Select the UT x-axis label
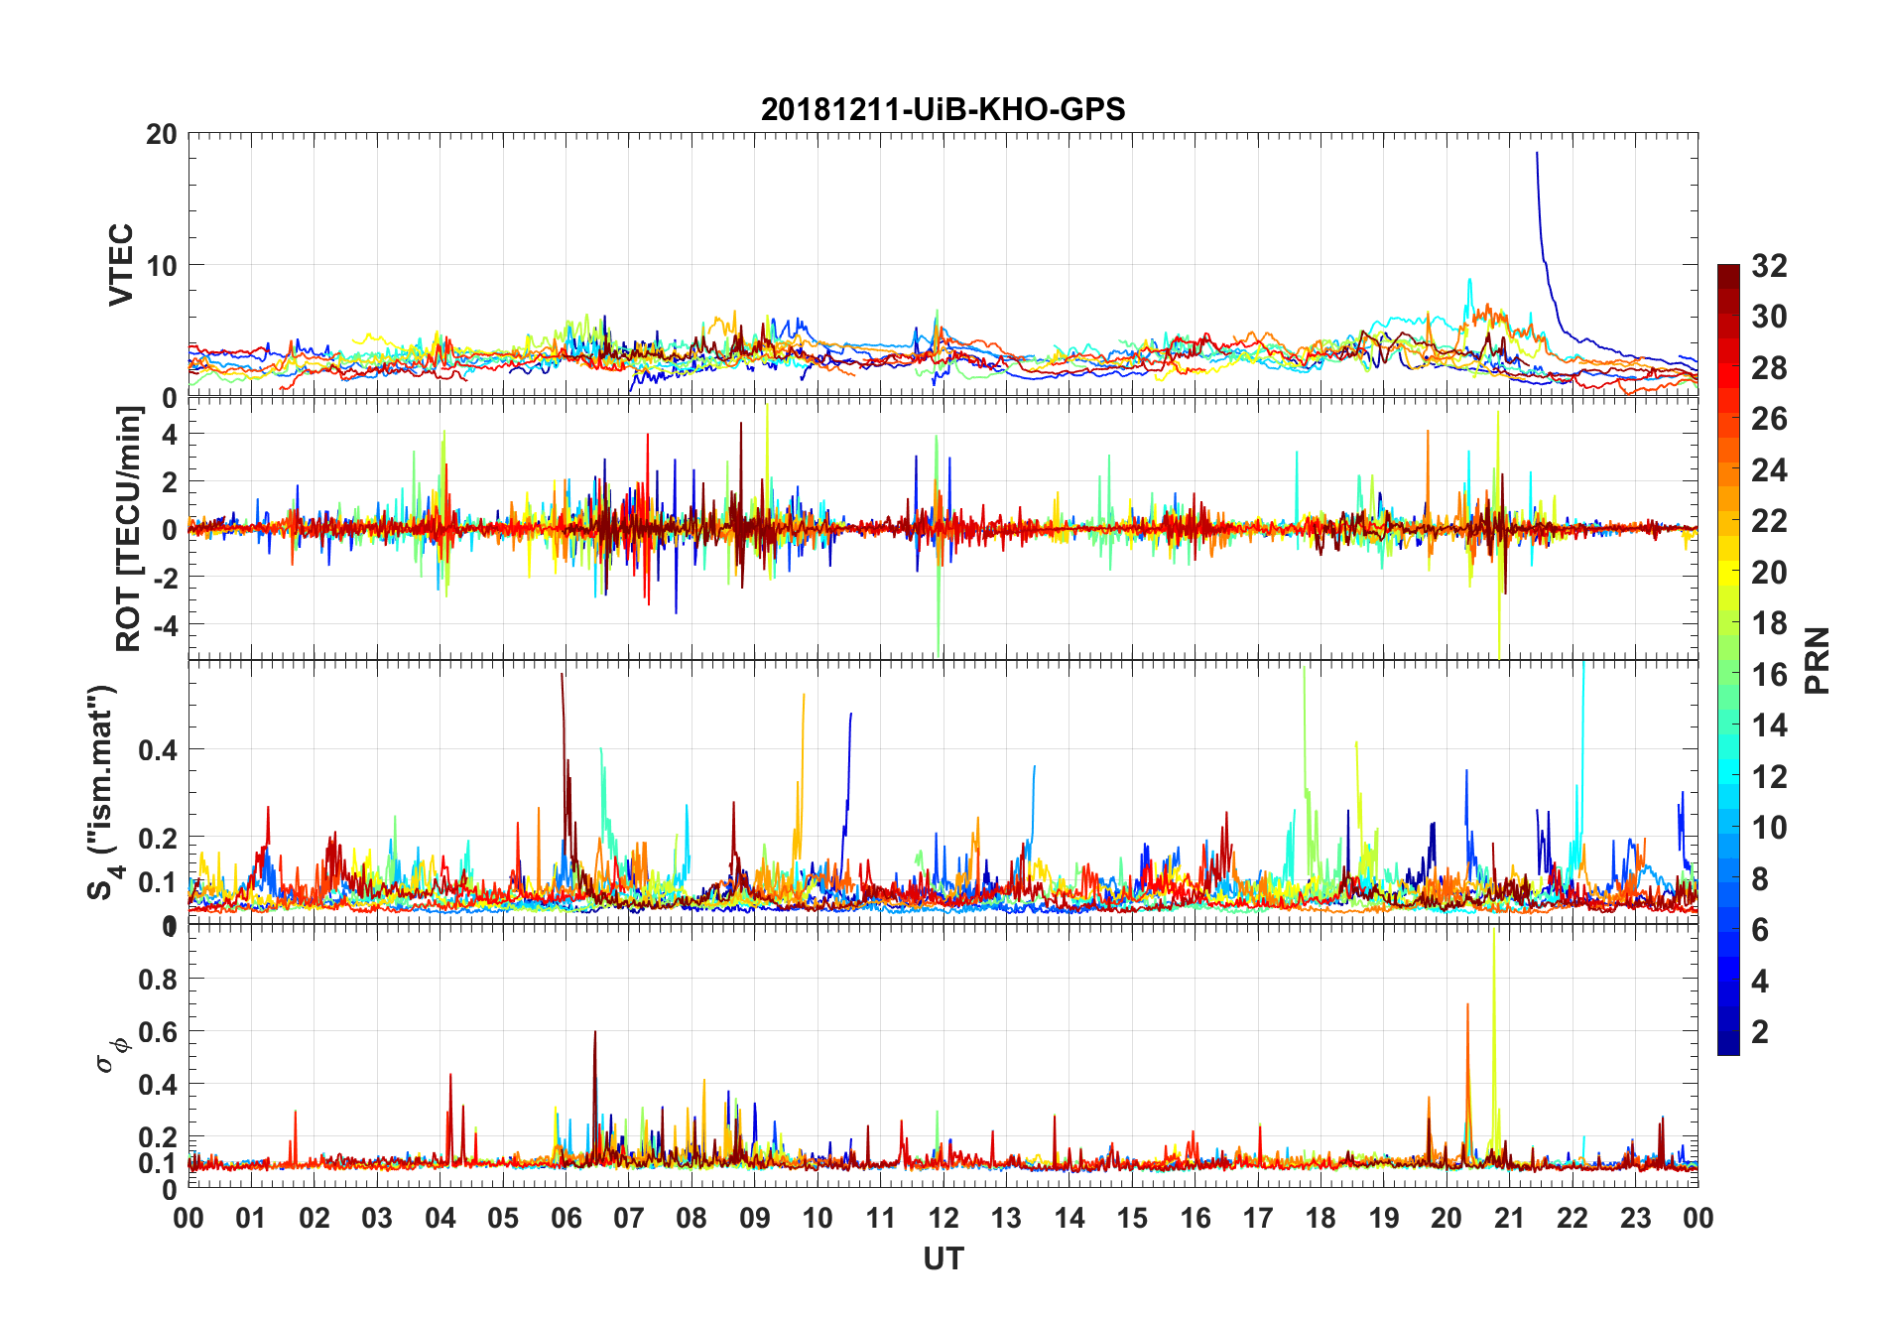This screenshot has width=1887, height=1320. point(943,1258)
